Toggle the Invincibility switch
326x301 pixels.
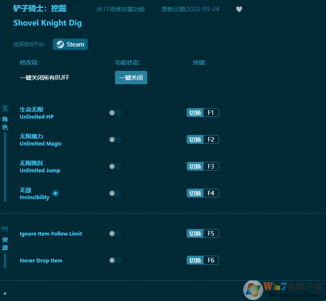115,193
